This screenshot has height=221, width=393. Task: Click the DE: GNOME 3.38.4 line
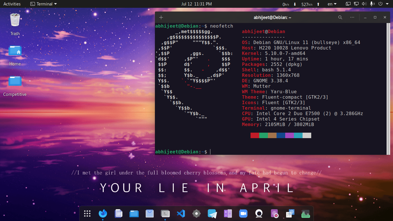[x=265, y=81]
